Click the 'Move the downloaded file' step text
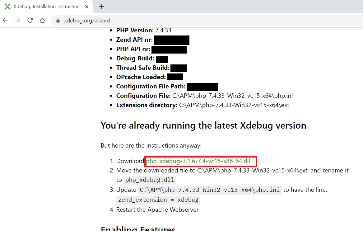Image resolution: width=363 pixels, height=231 pixels. coord(232,175)
